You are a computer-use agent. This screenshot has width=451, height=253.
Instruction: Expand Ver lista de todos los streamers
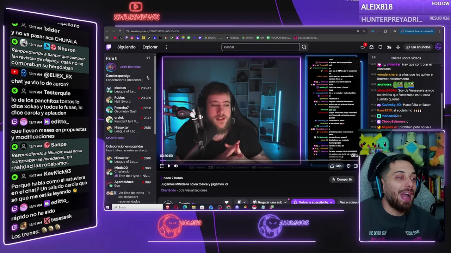pos(129,197)
